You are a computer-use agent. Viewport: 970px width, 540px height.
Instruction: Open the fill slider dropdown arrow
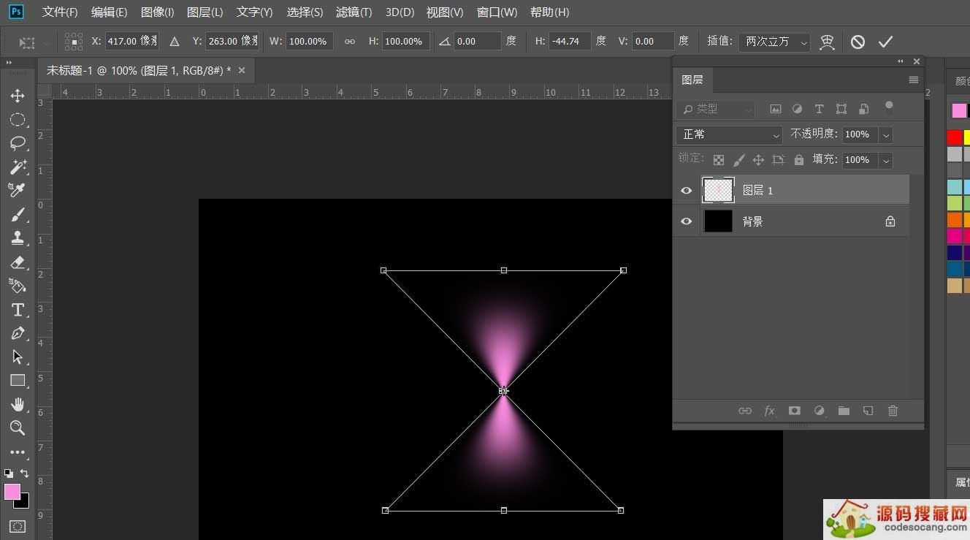pyautogui.click(x=886, y=160)
